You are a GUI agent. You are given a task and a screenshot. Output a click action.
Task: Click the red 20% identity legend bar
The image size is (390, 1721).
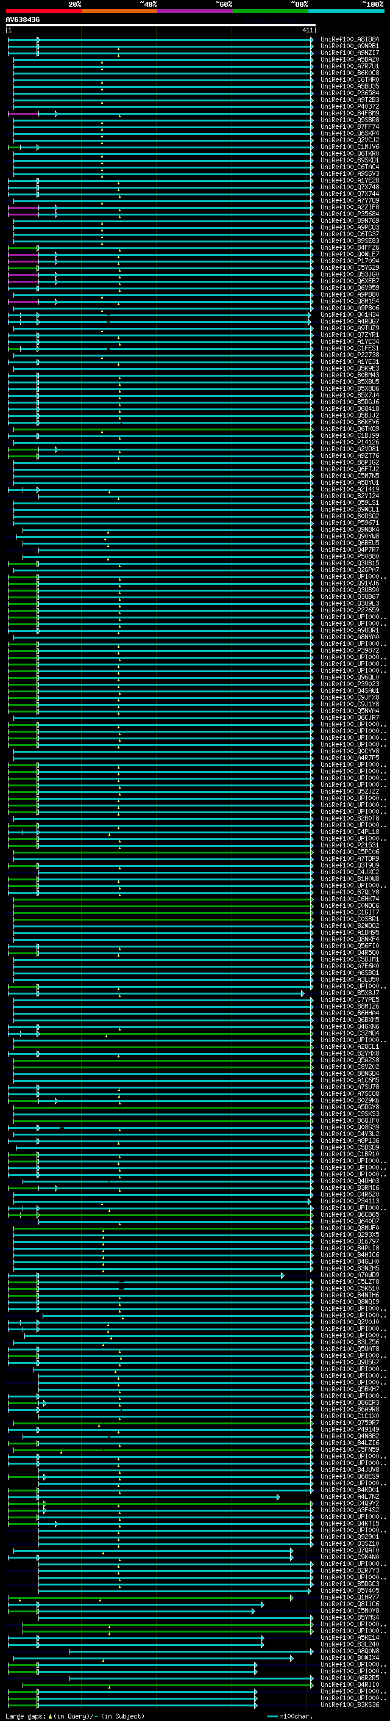[43, 12]
